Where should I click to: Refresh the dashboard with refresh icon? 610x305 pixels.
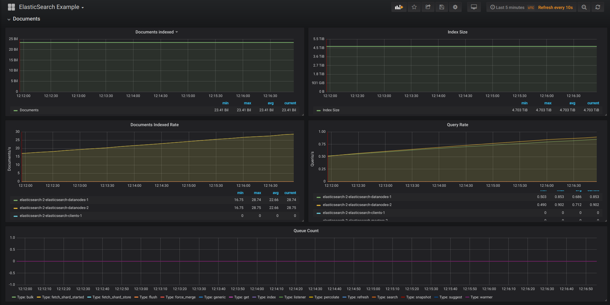click(x=598, y=7)
